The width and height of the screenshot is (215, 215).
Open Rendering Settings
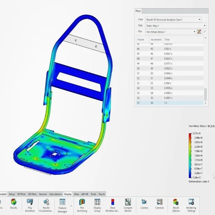pos(191,205)
